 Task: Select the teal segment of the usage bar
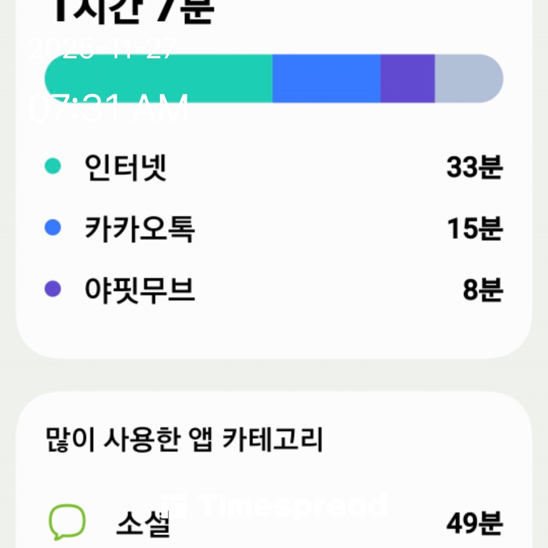(x=158, y=79)
